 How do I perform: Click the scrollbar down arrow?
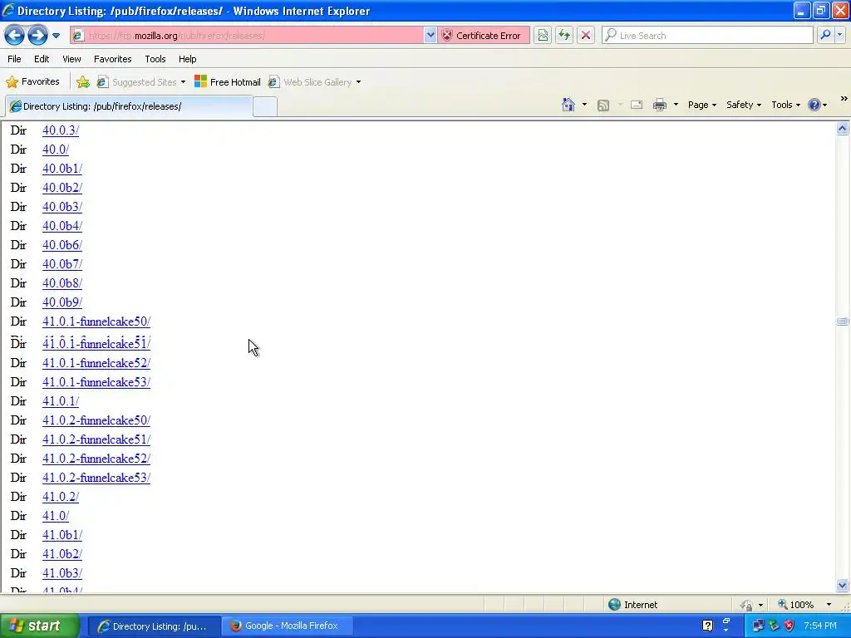[x=843, y=585]
